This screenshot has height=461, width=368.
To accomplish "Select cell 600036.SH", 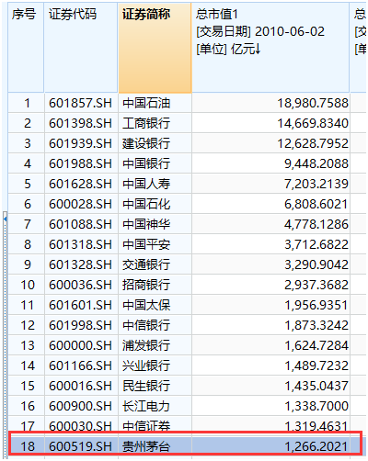I will tap(81, 285).
